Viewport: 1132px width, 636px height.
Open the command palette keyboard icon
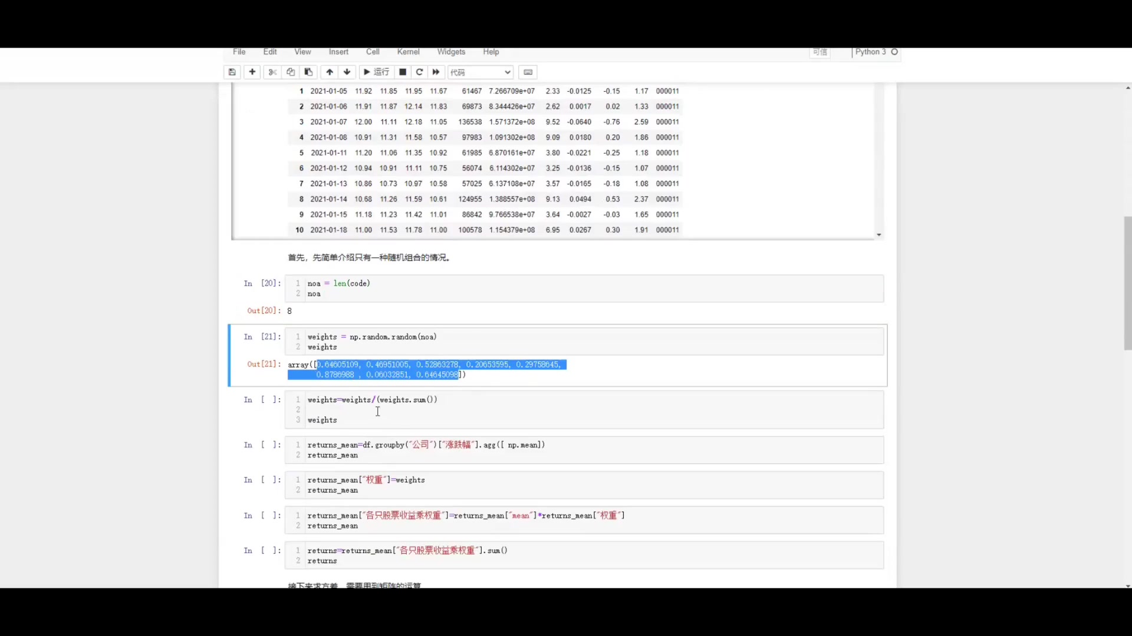528,72
